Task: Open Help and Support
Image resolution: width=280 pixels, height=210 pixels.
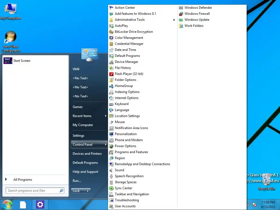Action: click(89, 172)
